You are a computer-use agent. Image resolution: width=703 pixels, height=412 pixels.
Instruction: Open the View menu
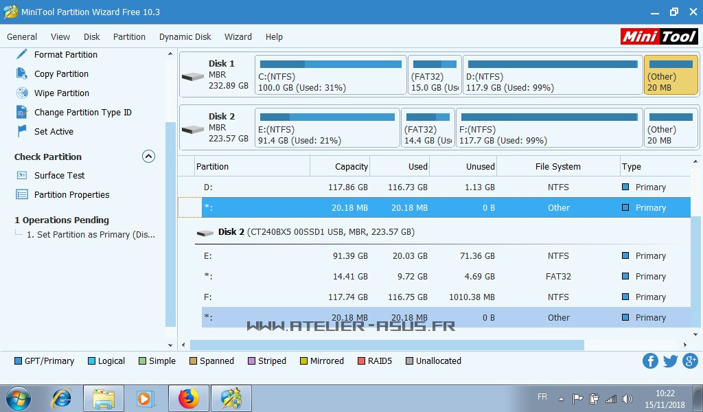pyautogui.click(x=60, y=37)
